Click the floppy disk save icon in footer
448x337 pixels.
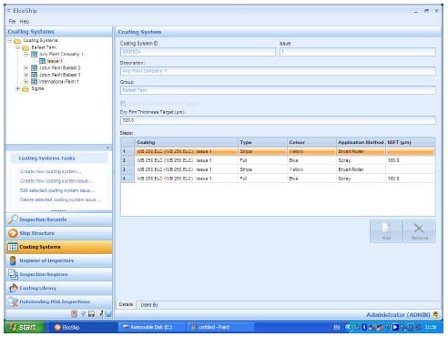click(91, 313)
